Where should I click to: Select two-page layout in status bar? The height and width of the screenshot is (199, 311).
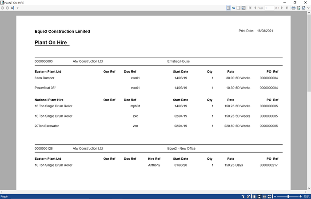click(264, 196)
